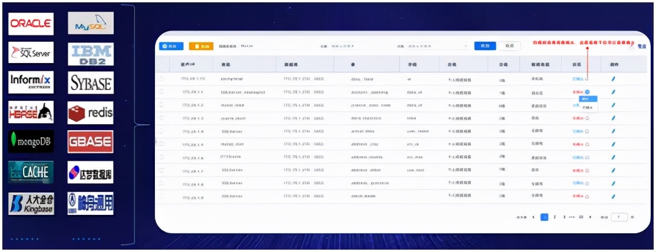Select the second entry in the status popup
This screenshot has height=252, width=656.
pos(588,107)
